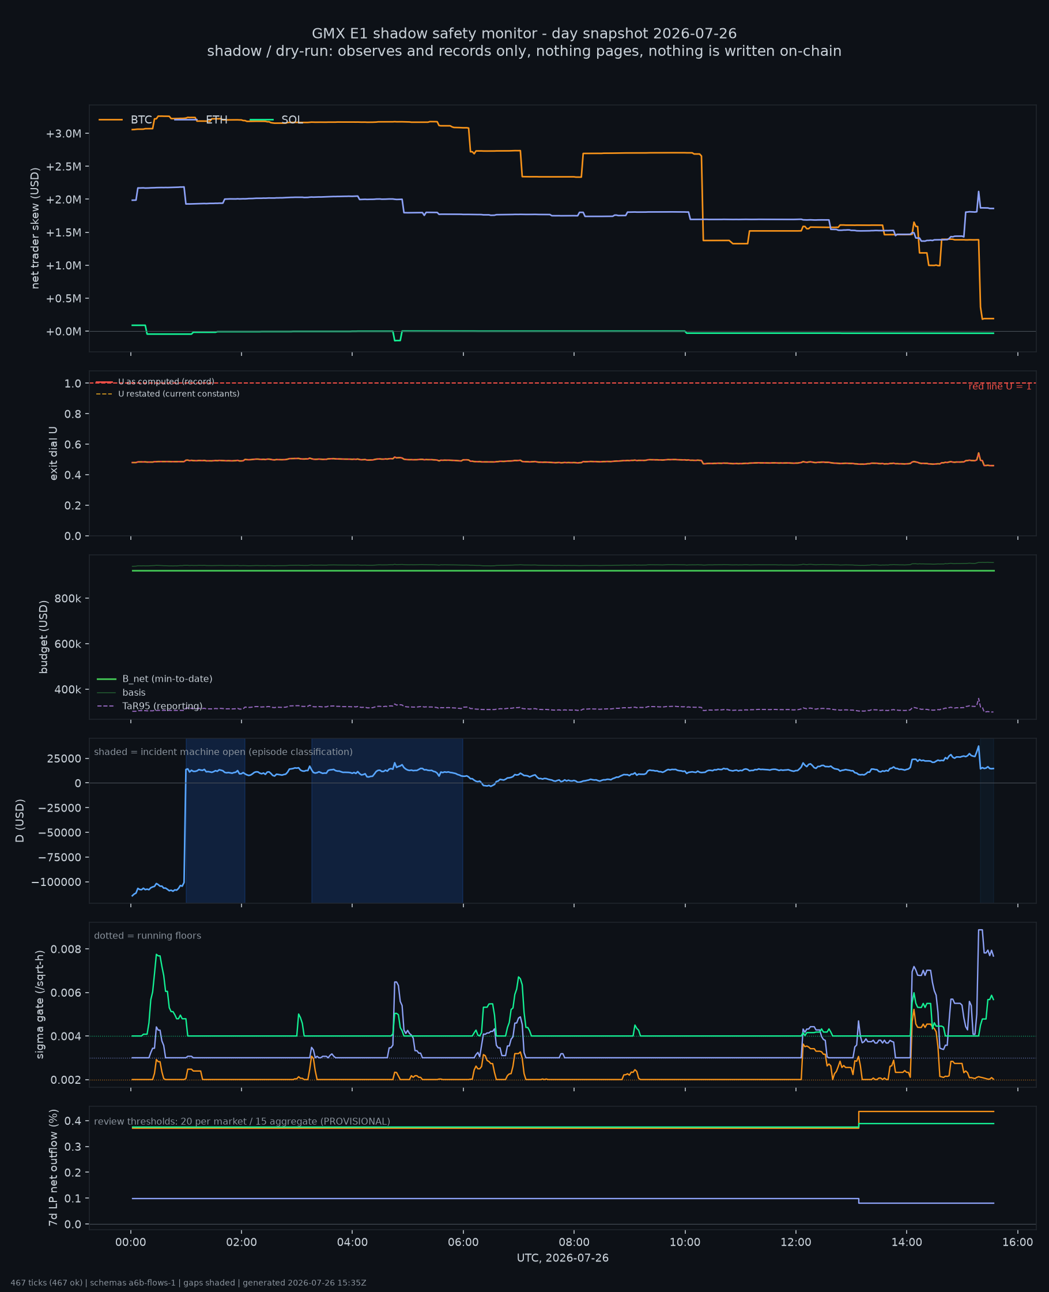Click the 00:00 time tick label

130,1242
